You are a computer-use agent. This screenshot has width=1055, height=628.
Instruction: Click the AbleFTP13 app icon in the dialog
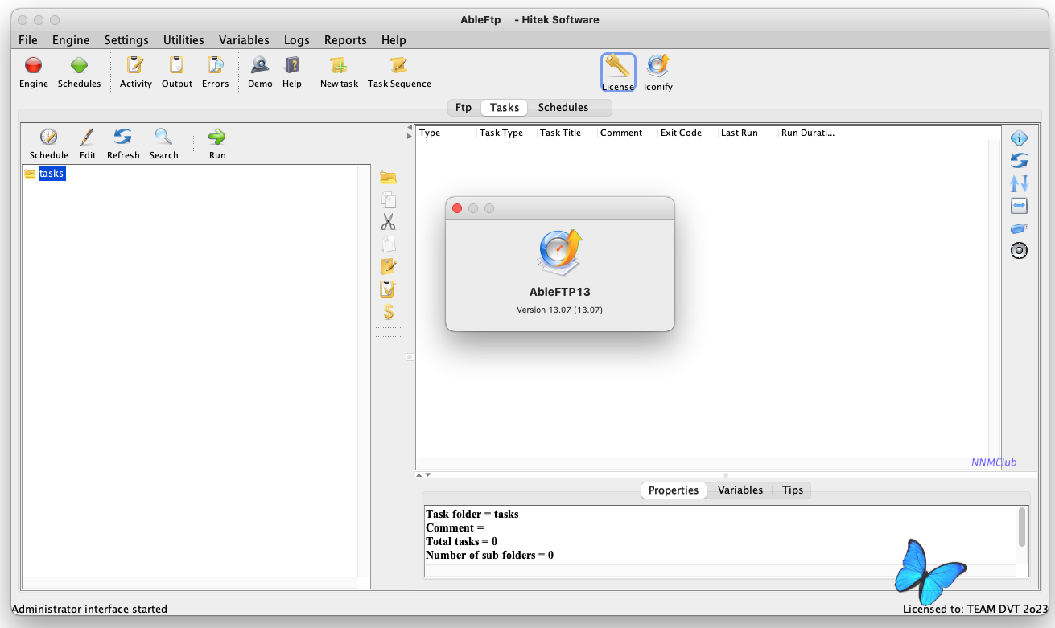560,251
